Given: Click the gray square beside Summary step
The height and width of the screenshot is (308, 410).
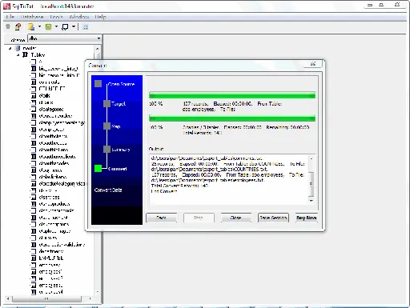Looking at the screenshot, I should click(107, 149).
